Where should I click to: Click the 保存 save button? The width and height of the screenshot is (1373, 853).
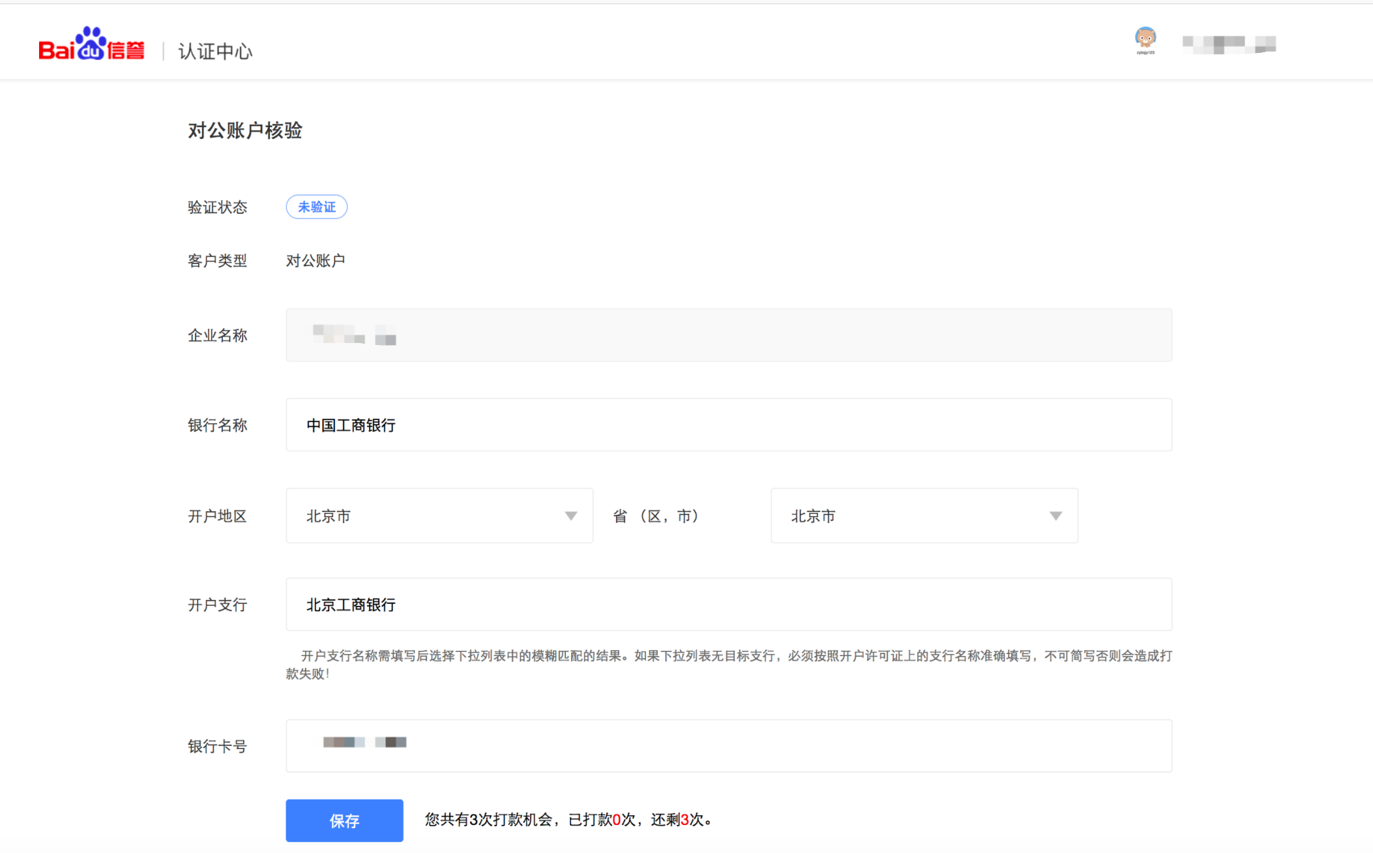click(344, 820)
